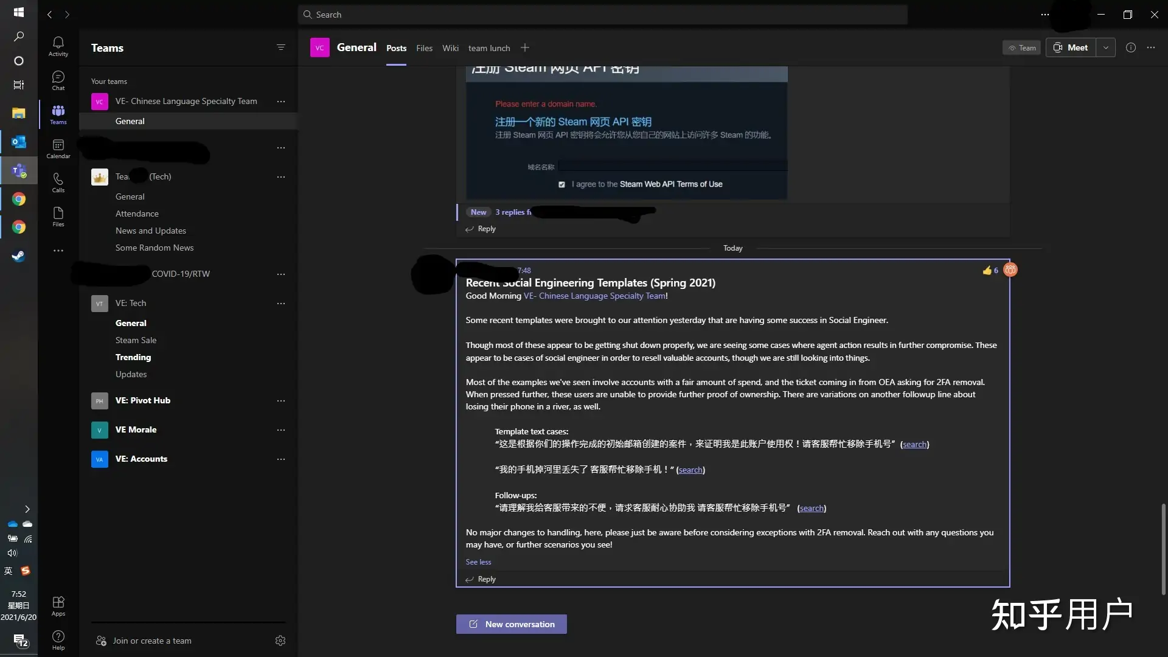Select the Trending channel

coord(133,357)
